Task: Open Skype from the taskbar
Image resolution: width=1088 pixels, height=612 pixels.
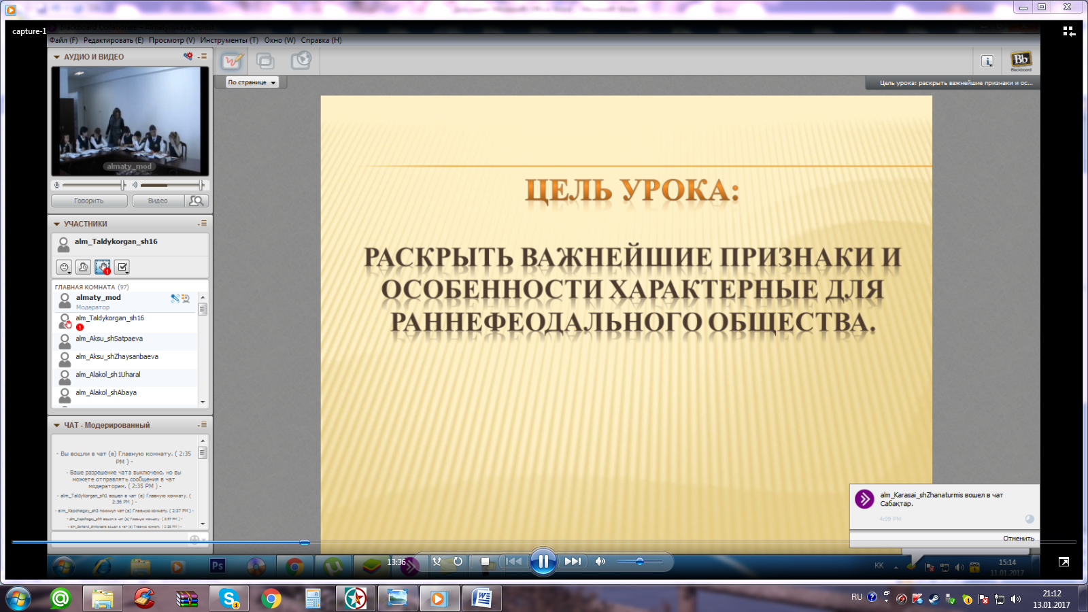Action: [229, 598]
